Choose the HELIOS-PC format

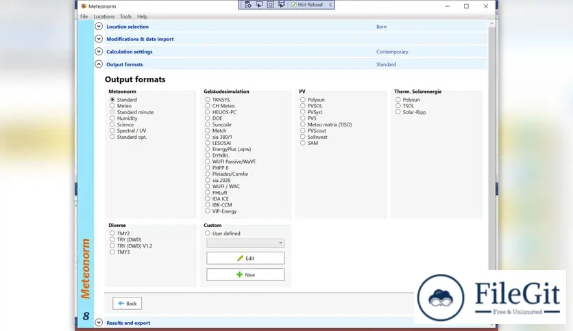pos(221,112)
